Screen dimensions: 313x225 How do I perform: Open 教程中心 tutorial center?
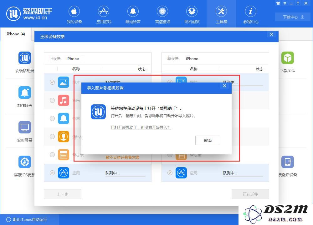(x=251, y=15)
